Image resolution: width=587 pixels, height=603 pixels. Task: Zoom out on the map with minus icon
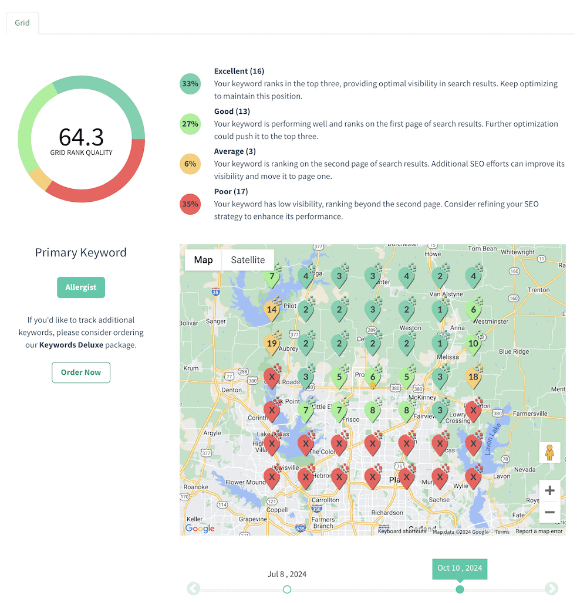coord(549,512)
